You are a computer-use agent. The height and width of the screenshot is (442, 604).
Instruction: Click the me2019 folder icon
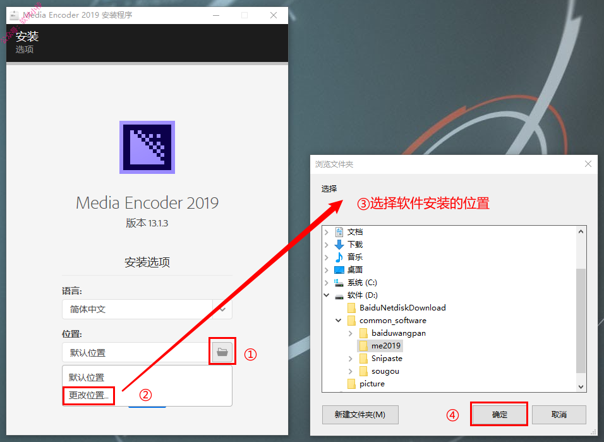(x=363, y=346)
